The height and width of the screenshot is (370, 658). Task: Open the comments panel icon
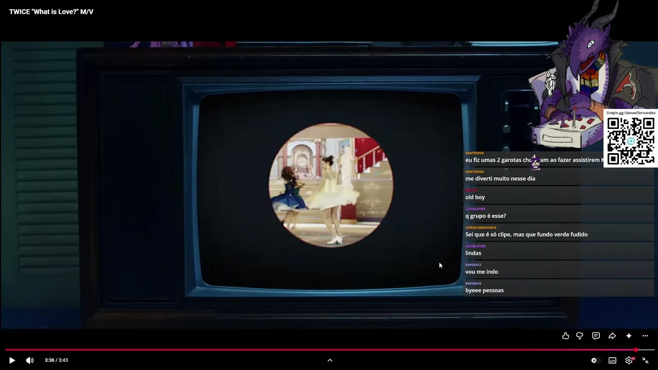596,336
